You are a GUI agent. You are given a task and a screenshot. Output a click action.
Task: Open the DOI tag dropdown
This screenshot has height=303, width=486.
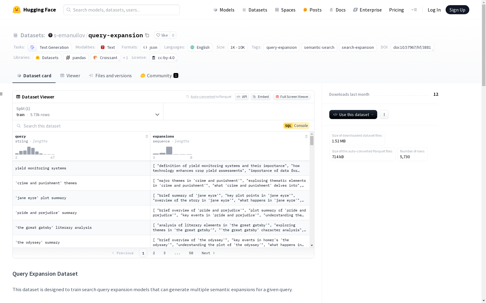[x=412, y=47]
